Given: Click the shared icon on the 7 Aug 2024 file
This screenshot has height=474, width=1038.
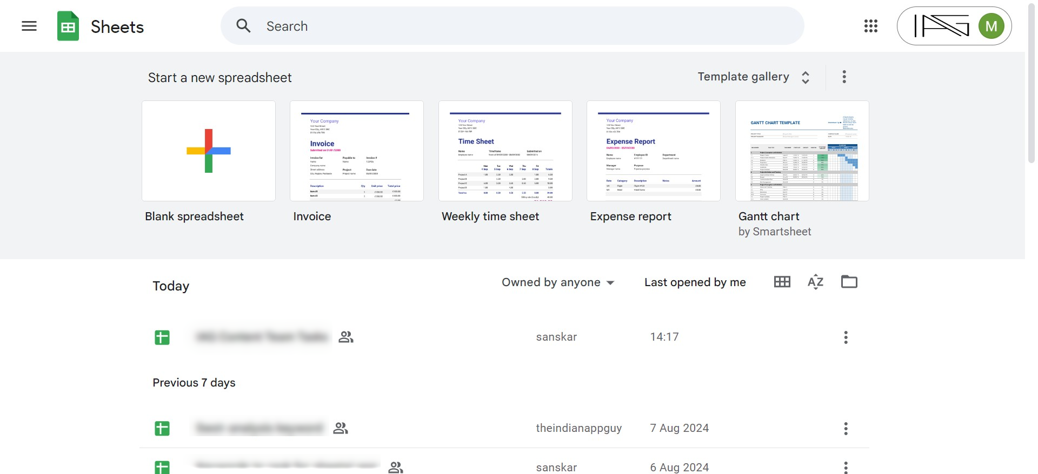Looking at the screenshot, I should tap(341, 428).
